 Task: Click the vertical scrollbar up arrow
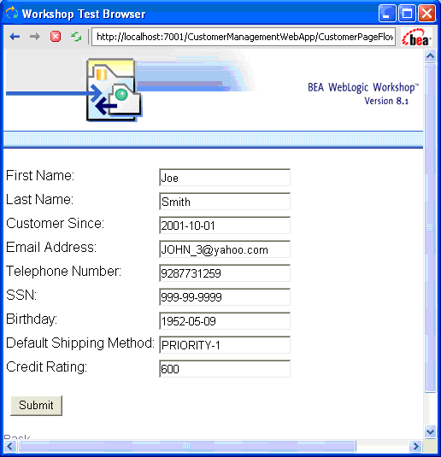tap(431, 56)
